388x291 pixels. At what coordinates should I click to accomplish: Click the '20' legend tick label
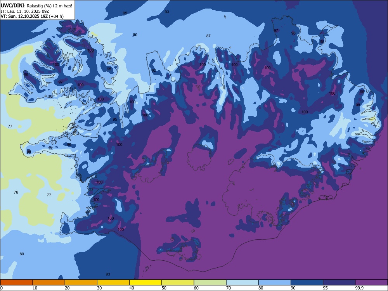pos(67,288)
